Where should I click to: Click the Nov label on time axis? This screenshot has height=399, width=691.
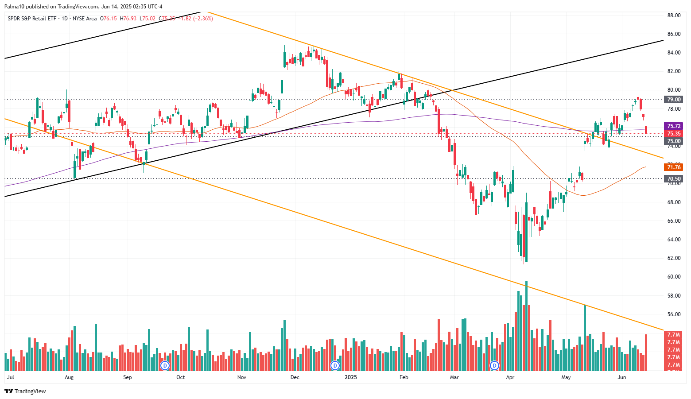(242, 377)
